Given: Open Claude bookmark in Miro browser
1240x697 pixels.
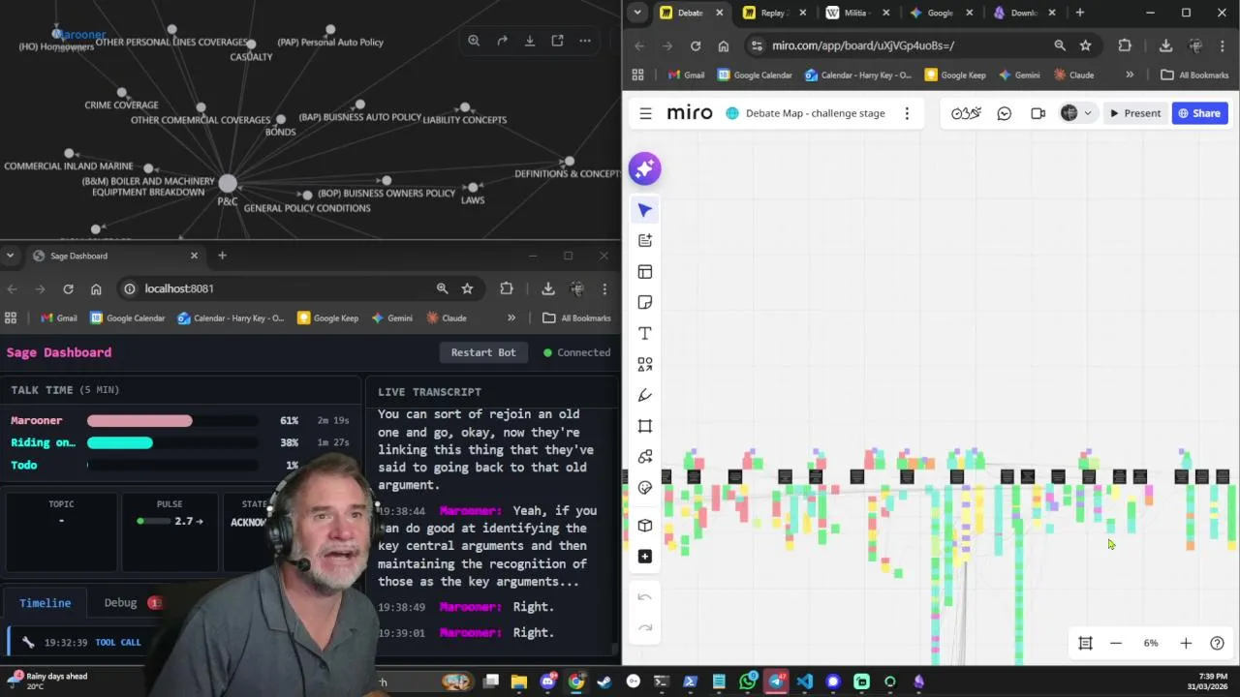Looking at the screenshot, I should pyautogui.click(x=1074, y=75).
